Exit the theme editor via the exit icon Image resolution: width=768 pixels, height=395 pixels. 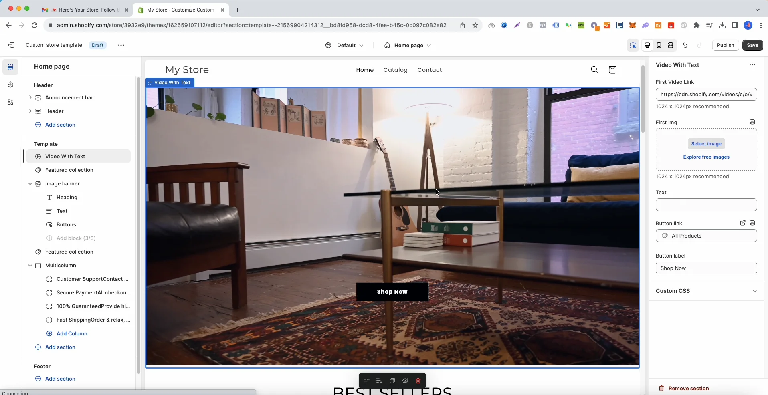(11, 45)
